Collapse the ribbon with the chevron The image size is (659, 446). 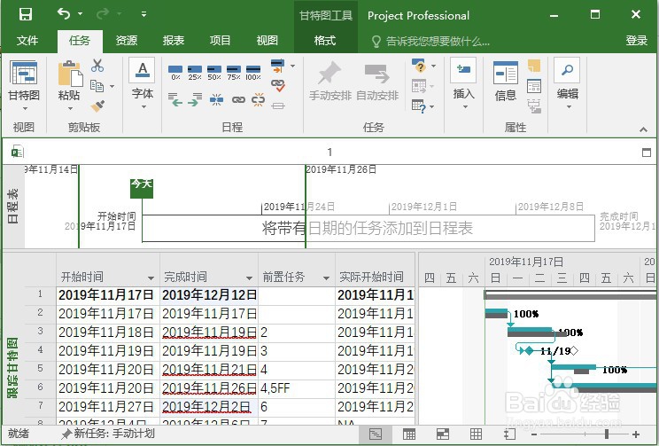(x=643, y=129)
